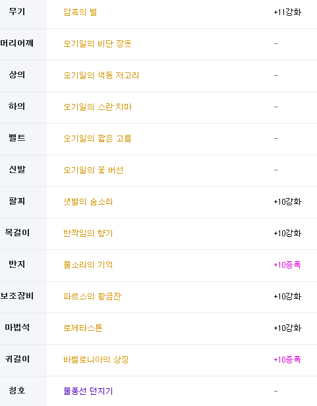This screenshot has height=406, width=317.
Task: Select 오기일의 짧은 고름 belt item
Action: 98,138
